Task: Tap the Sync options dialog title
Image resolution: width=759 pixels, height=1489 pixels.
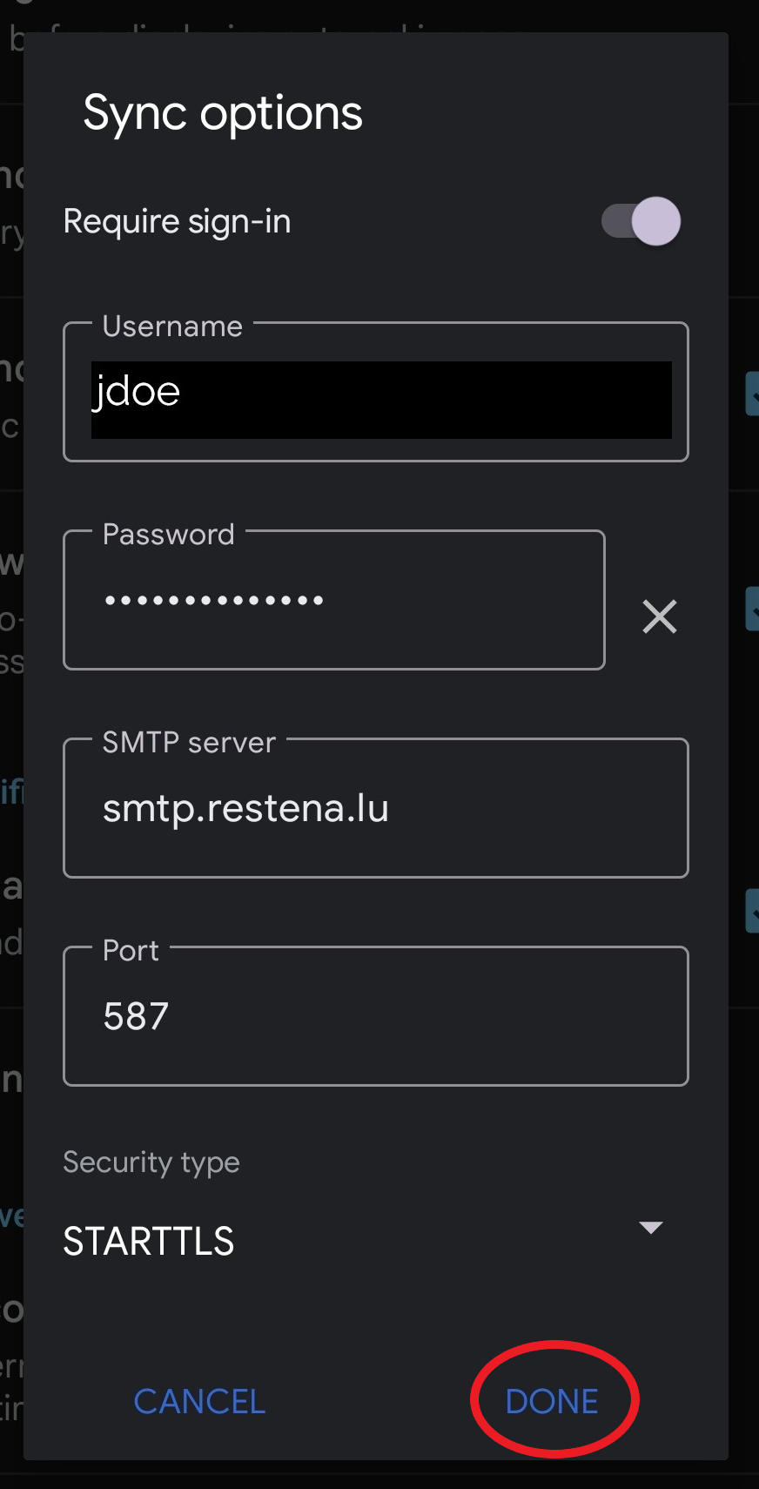Action: click(x=223, y=113)
